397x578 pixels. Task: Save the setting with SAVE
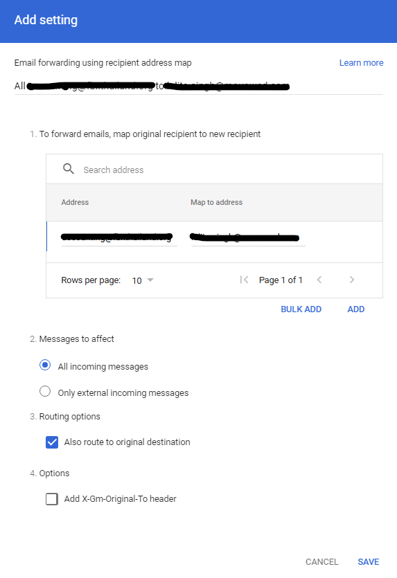pos(368,562)
